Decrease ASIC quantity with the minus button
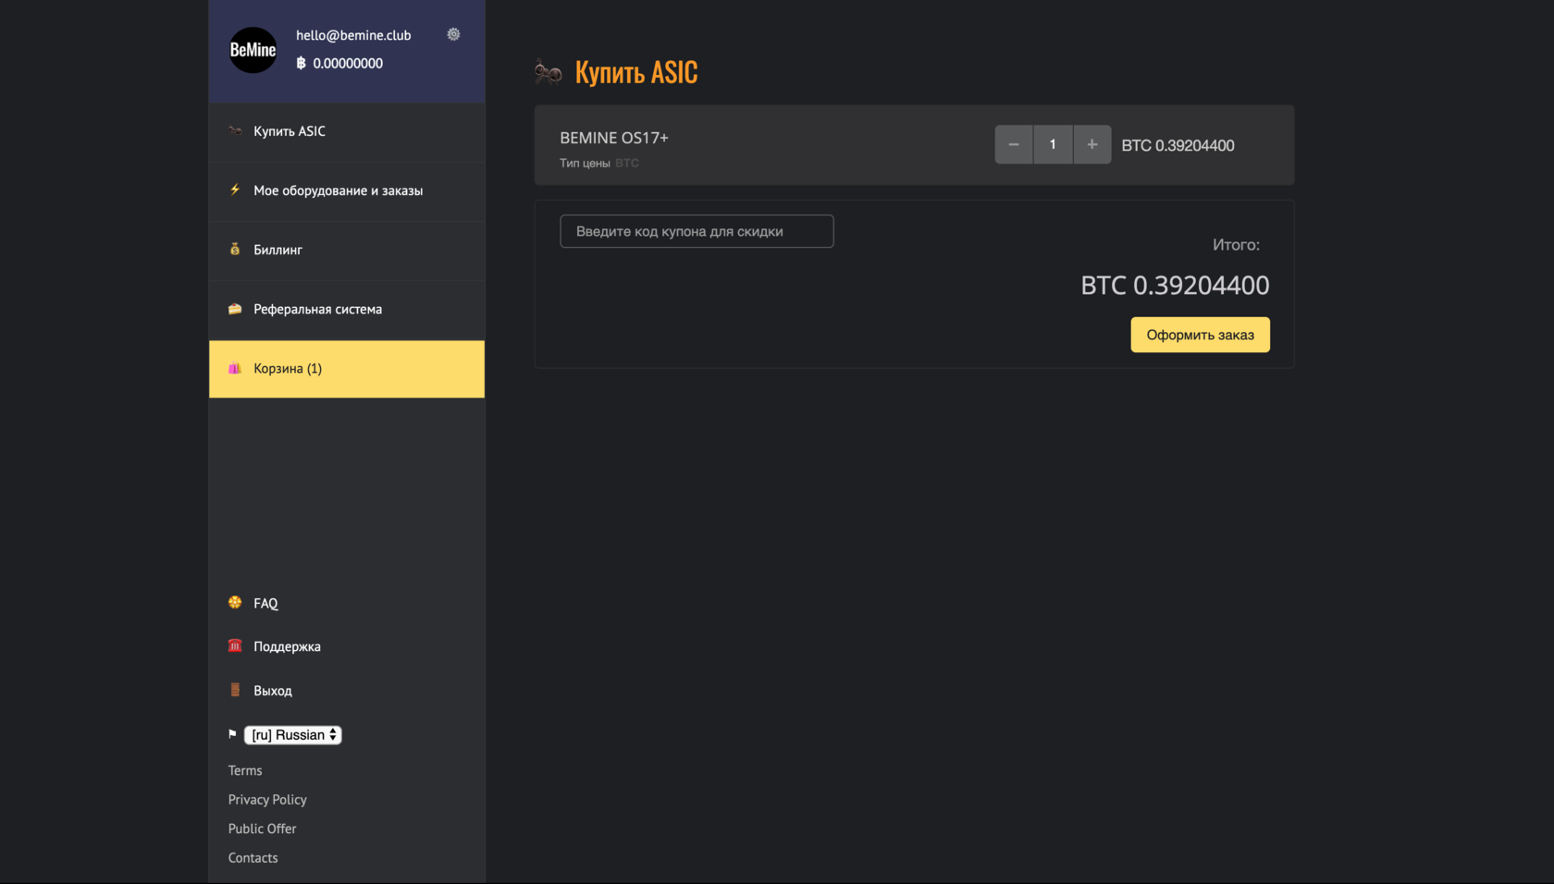 (x=1013, y=144)
